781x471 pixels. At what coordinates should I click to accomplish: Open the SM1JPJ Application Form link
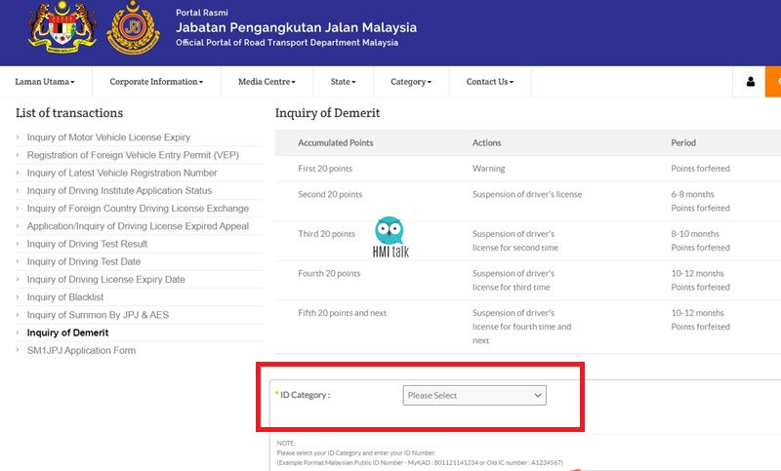tap(81, 351)
